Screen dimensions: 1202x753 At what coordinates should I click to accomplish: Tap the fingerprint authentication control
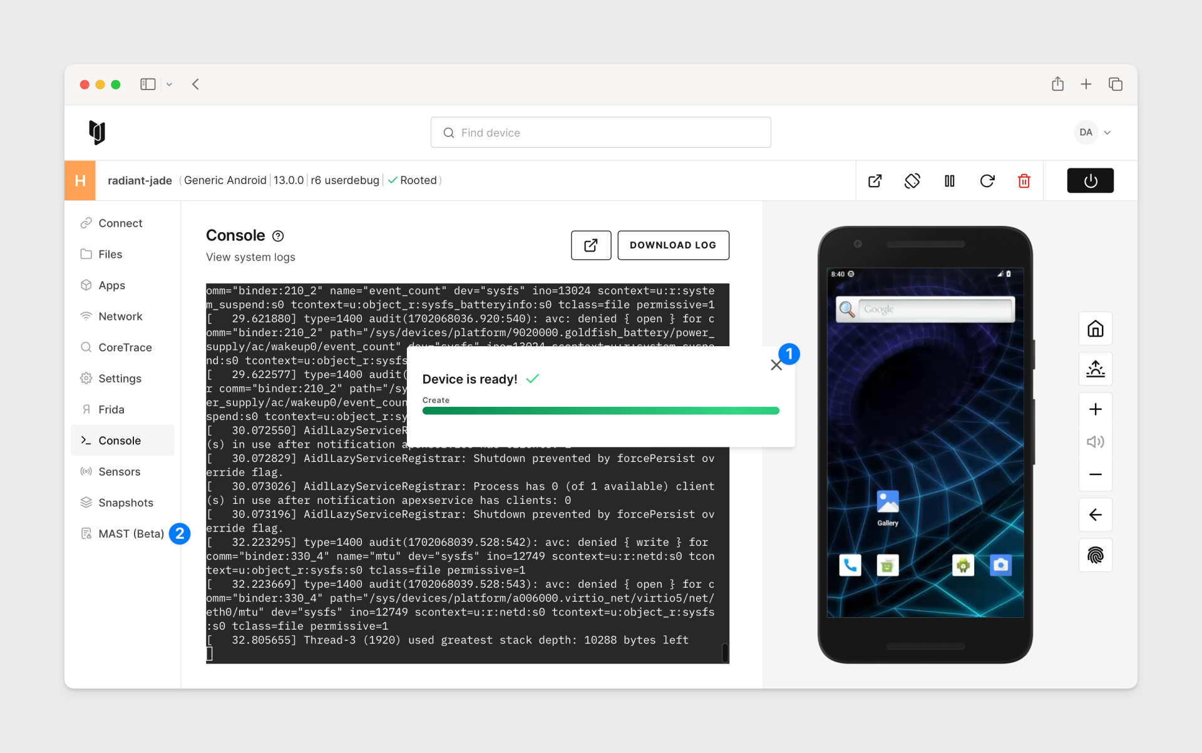[1096, 555]
